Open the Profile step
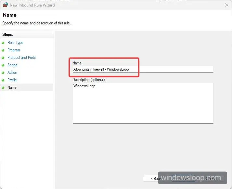This screenshot has width=232, height=189. coord(12,80)
